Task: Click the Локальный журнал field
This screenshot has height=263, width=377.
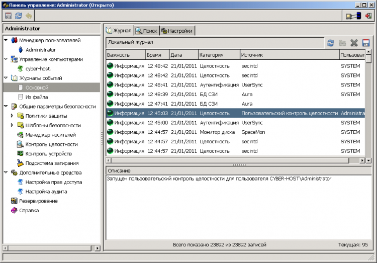Action: pos(215,42)
